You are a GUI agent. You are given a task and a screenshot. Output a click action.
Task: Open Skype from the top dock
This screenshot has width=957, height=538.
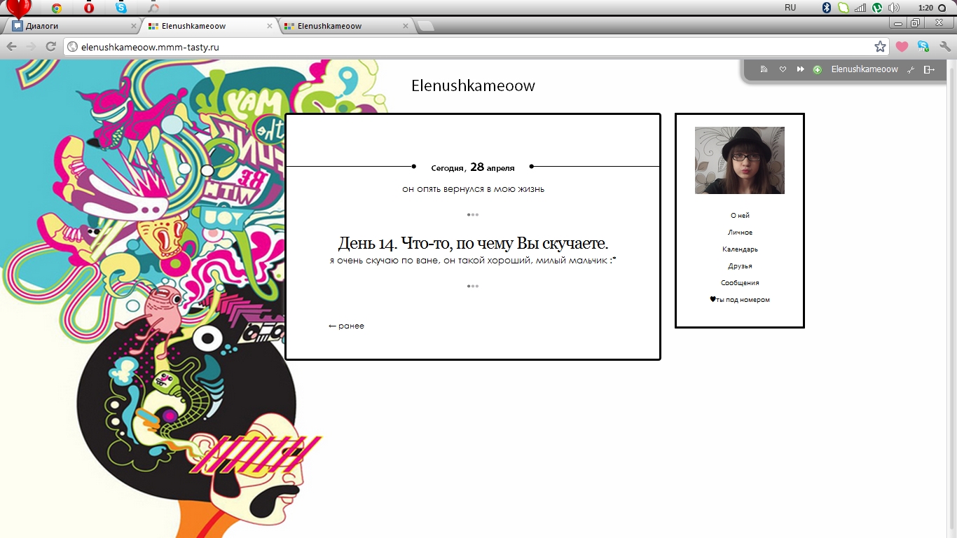pos(121,8)
